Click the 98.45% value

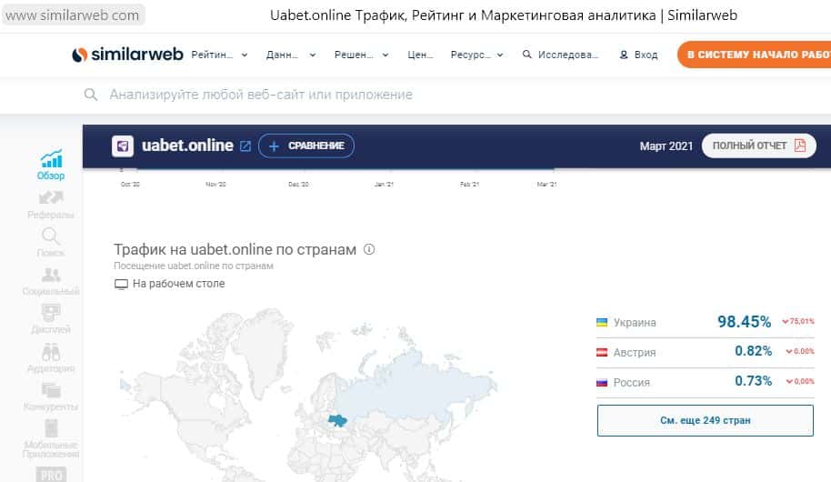[x=744, y=322]
